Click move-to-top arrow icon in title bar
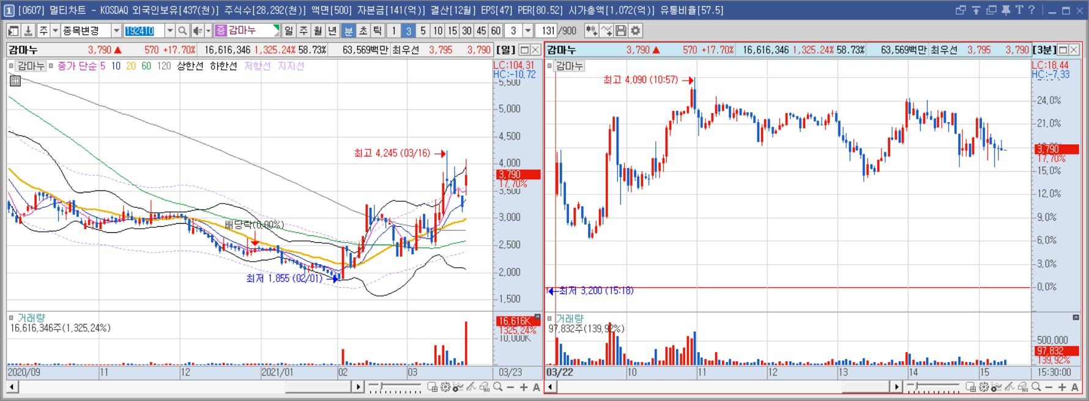The width and height of the screenshot is (1089, 401). (976, 10)
